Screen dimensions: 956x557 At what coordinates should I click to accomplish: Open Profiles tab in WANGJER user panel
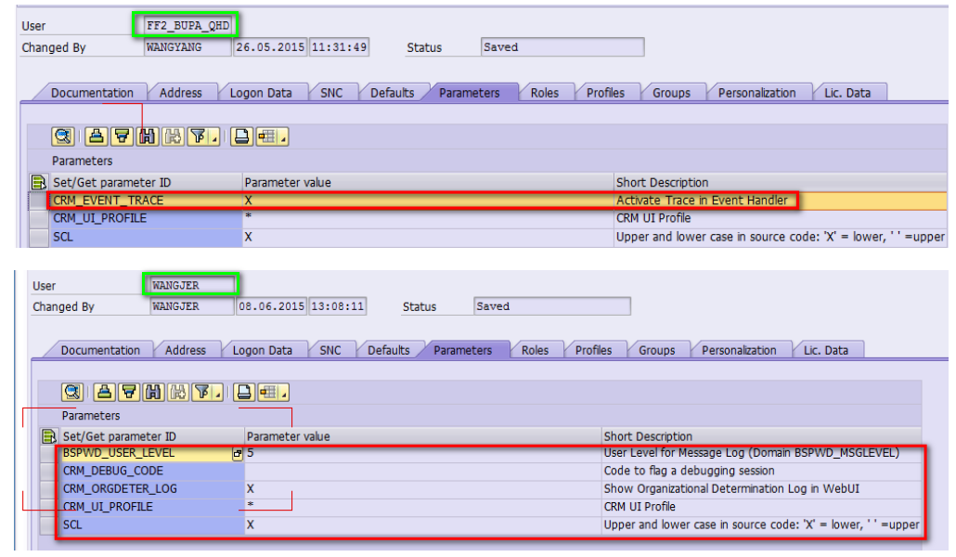point(593,350)
